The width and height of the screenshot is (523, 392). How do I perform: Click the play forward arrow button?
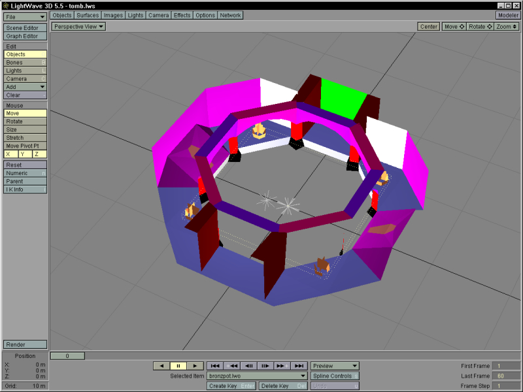194,366
